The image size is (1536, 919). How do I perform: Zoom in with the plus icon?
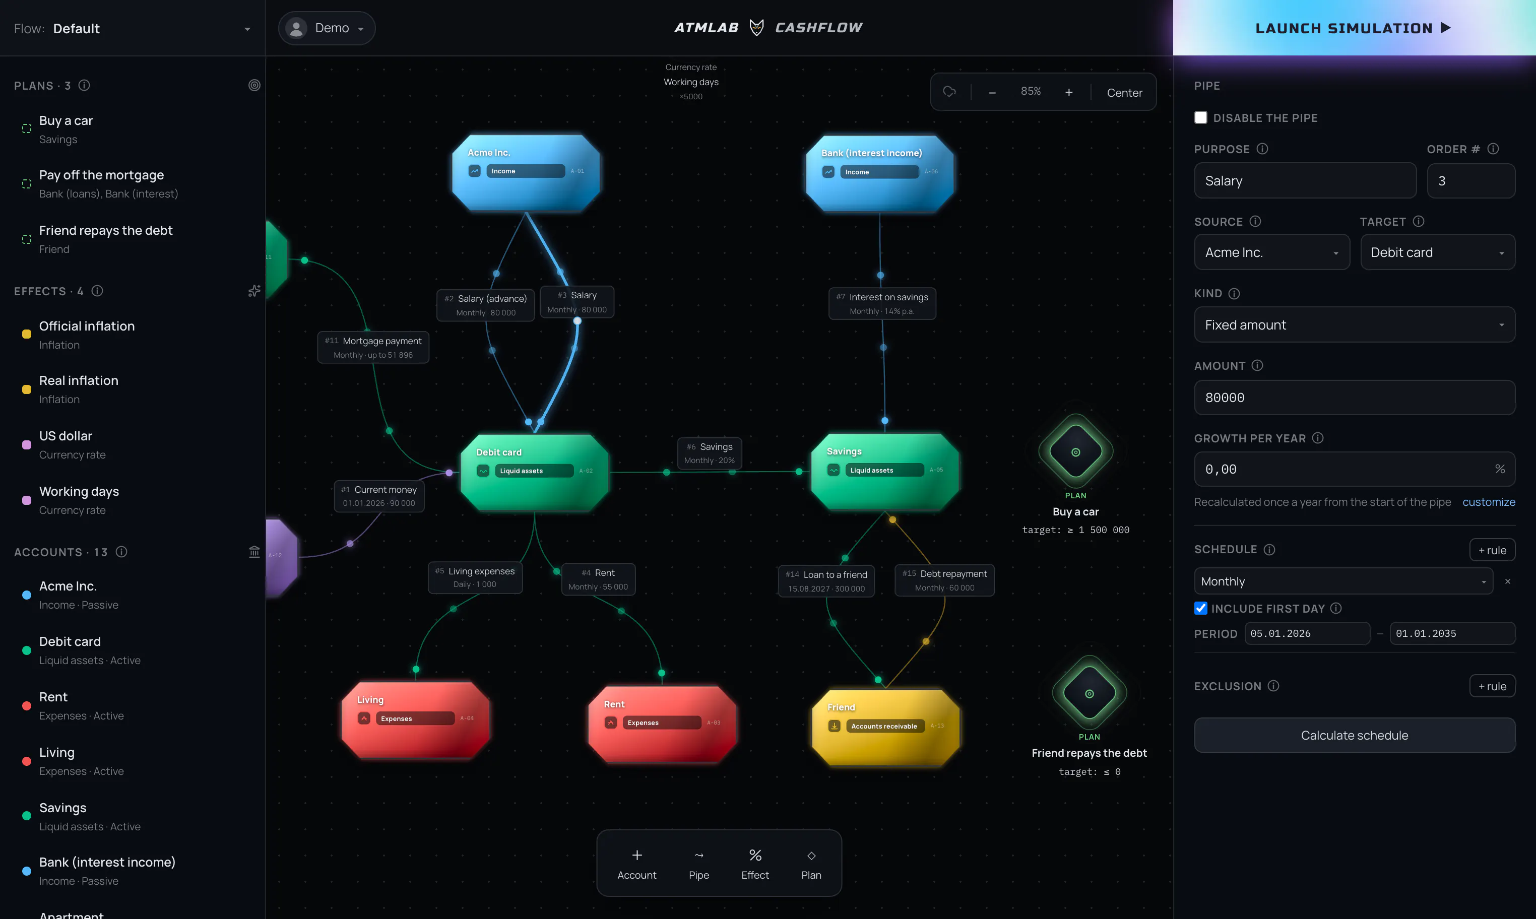pyautogui.click(x=1069, y=92)
